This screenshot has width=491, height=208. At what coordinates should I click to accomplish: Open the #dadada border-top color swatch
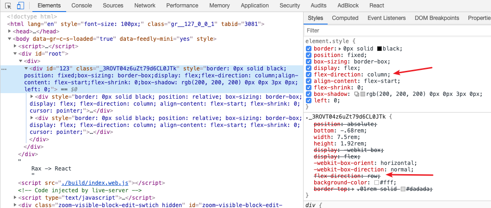pyautogui.click(x=403, y=189)
